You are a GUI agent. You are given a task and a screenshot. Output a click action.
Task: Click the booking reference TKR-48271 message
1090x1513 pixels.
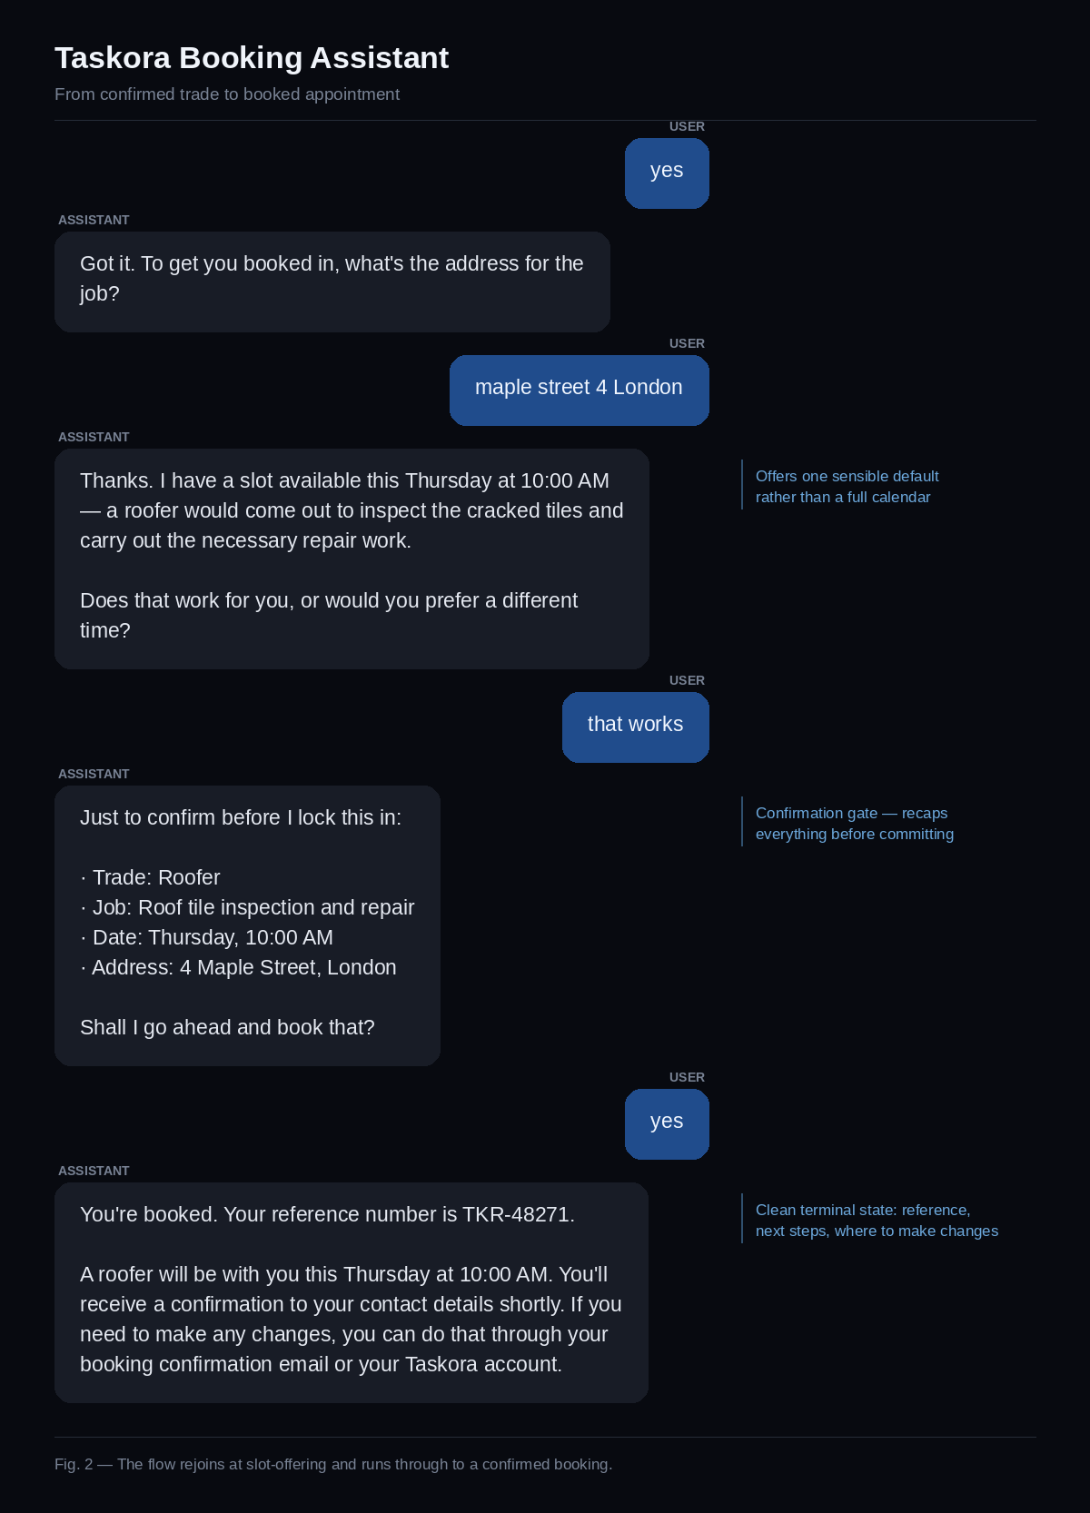[x=352, y=1292]
